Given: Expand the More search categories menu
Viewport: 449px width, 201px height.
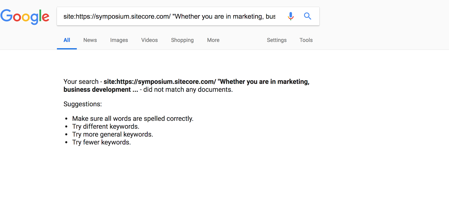Looking at the screenshot, I should [213, 40].
